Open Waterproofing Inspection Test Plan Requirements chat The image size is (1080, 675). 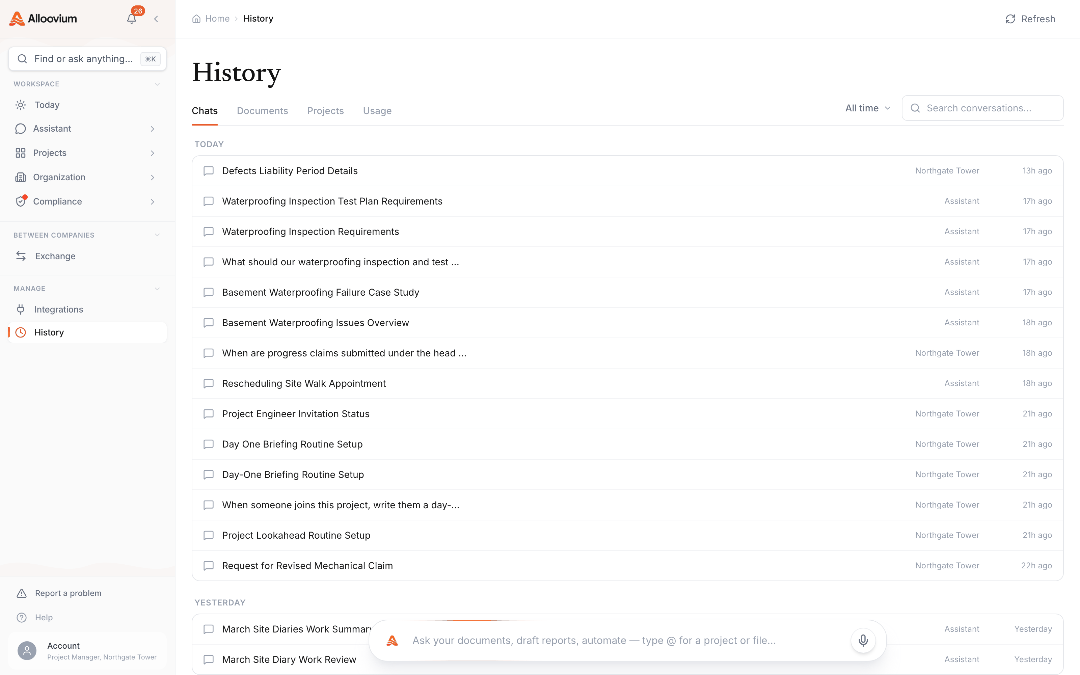[627, 201]
